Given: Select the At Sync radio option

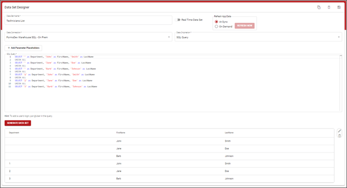Looking at the screenshot, I should tap(216, 22).
